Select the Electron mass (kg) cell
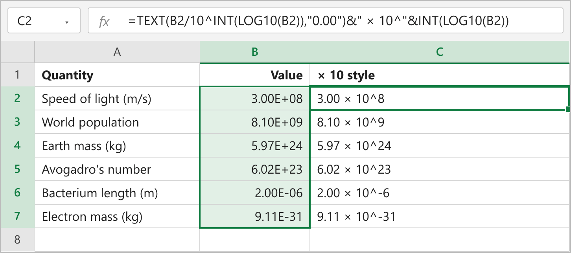Viewport: 571px width, 253px height. click(x=117, y=216)
